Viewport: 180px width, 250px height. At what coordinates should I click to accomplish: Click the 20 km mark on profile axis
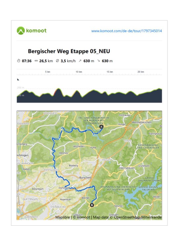click(141, 72)
